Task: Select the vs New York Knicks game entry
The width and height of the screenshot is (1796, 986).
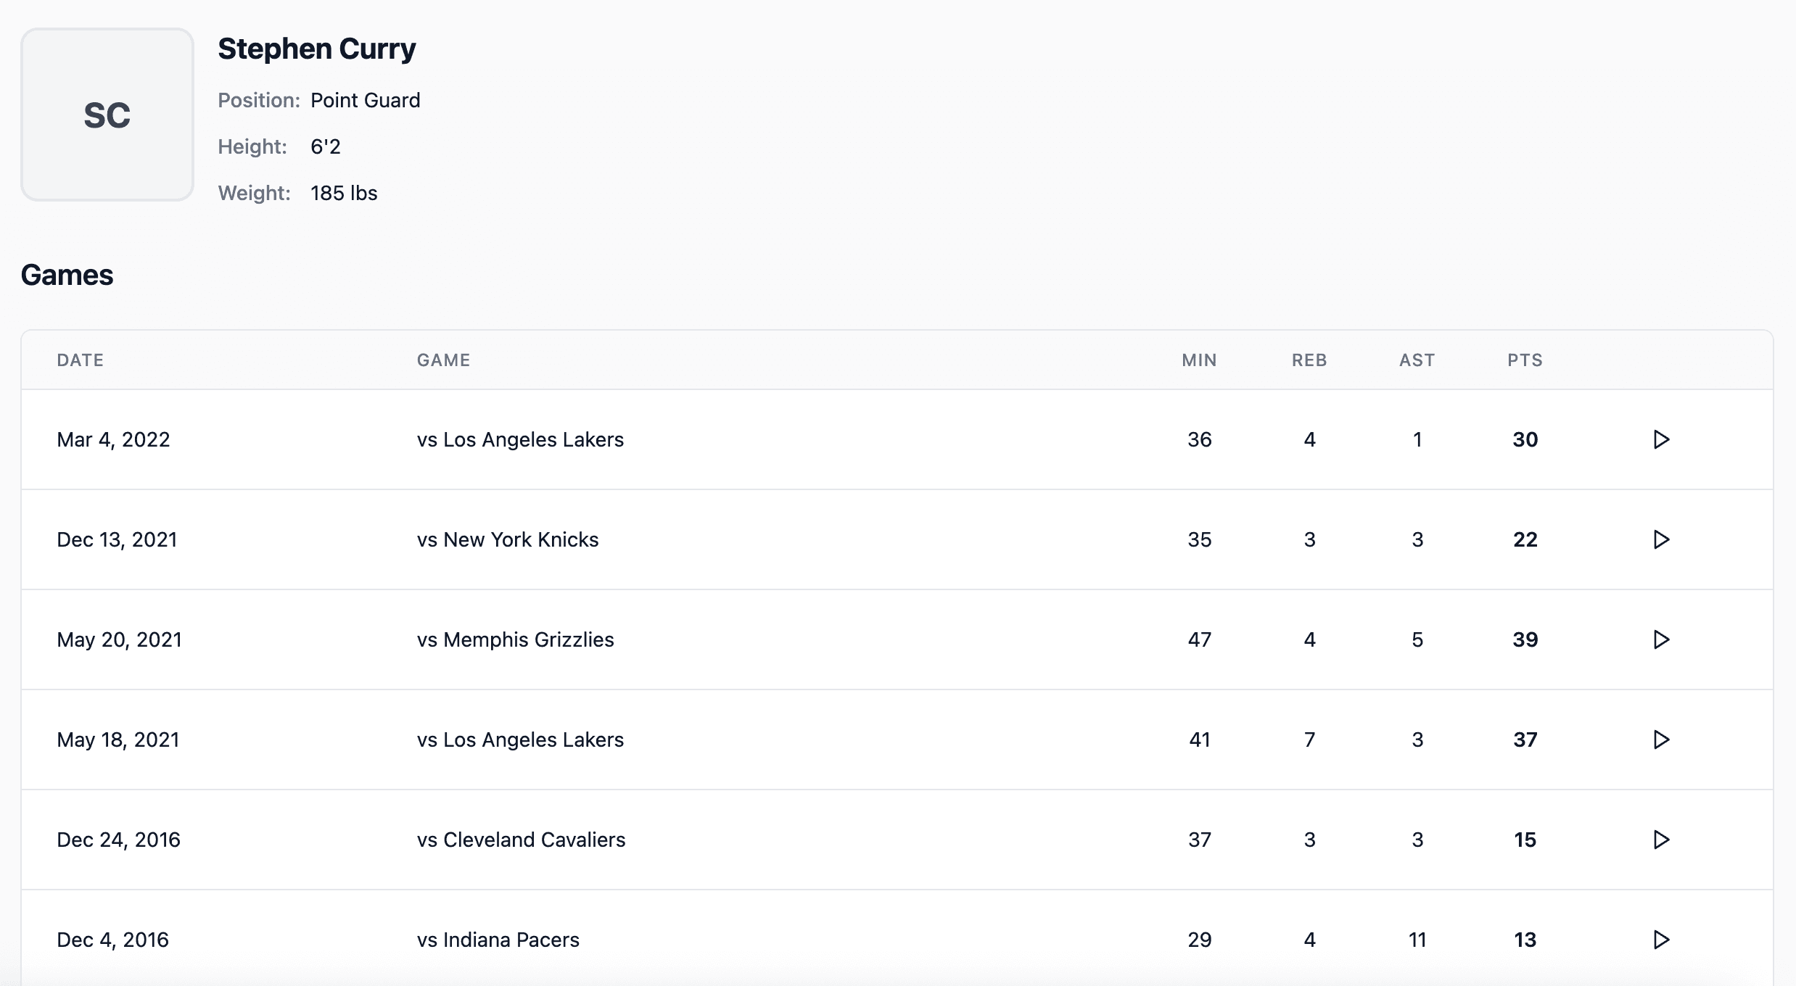Action: point(507,539)
